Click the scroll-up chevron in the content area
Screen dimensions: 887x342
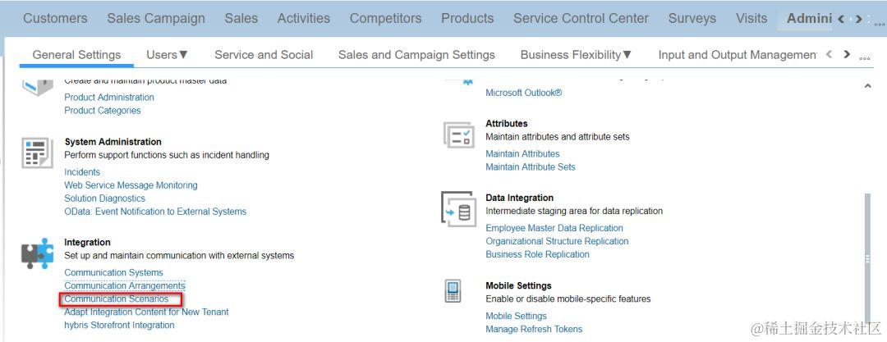tap(868, 85)
